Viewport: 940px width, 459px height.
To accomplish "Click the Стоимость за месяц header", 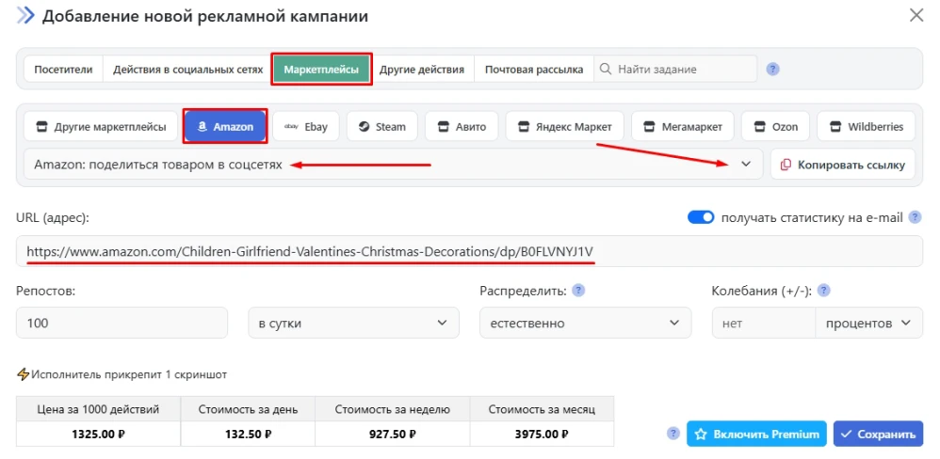I will (x=542, y=410).
